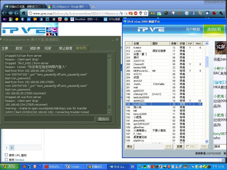This screenshot has width=227, height=170.
Task: Switch to the SZ_GetSpace cs Google search tab
Action: (68, 7)
